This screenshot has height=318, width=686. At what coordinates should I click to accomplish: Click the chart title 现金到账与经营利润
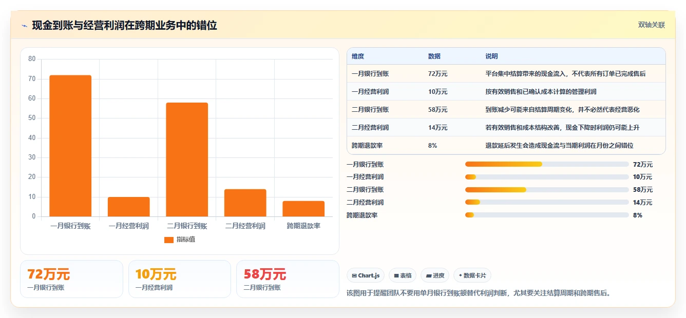[x=124, y=26]
